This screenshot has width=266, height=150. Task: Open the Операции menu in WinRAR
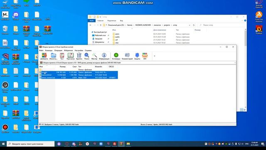58,50
